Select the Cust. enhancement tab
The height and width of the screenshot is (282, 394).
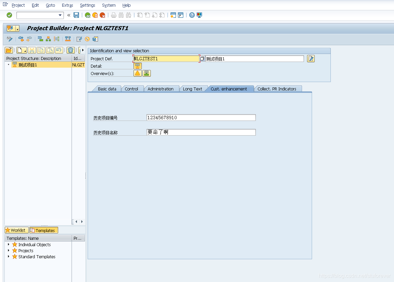click(x=229, y=89)
